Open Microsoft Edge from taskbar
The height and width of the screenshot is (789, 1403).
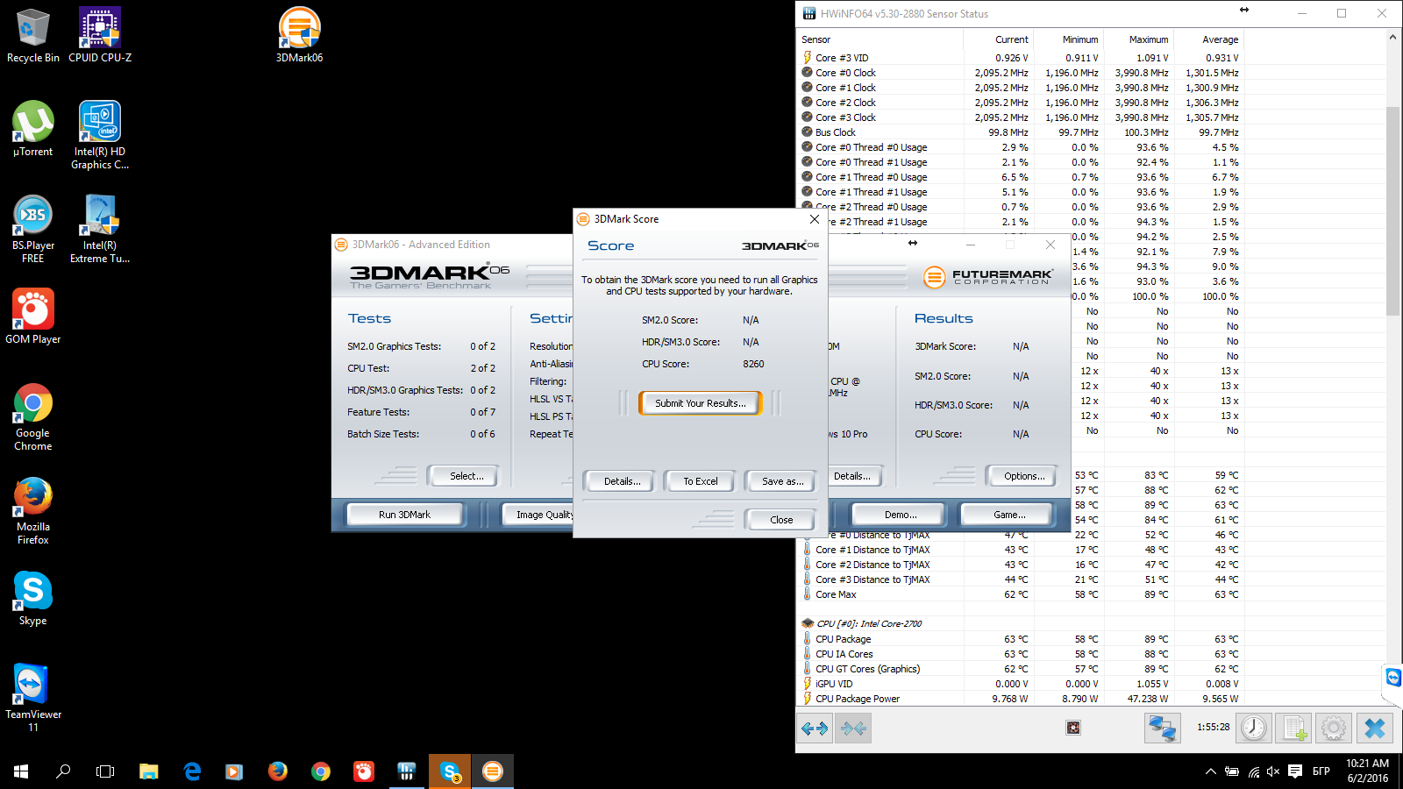click(x=192, y=771)
